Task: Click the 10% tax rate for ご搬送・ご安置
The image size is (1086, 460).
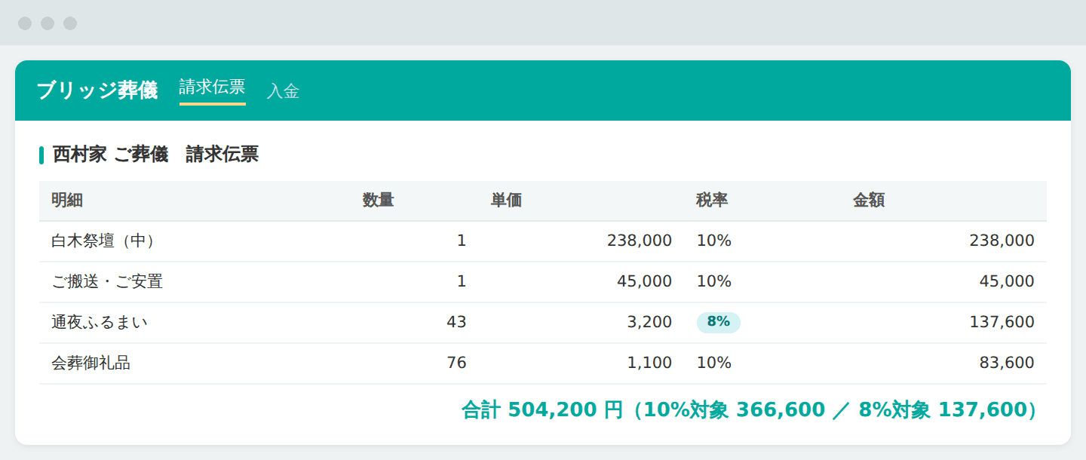Action: (714, 282)
